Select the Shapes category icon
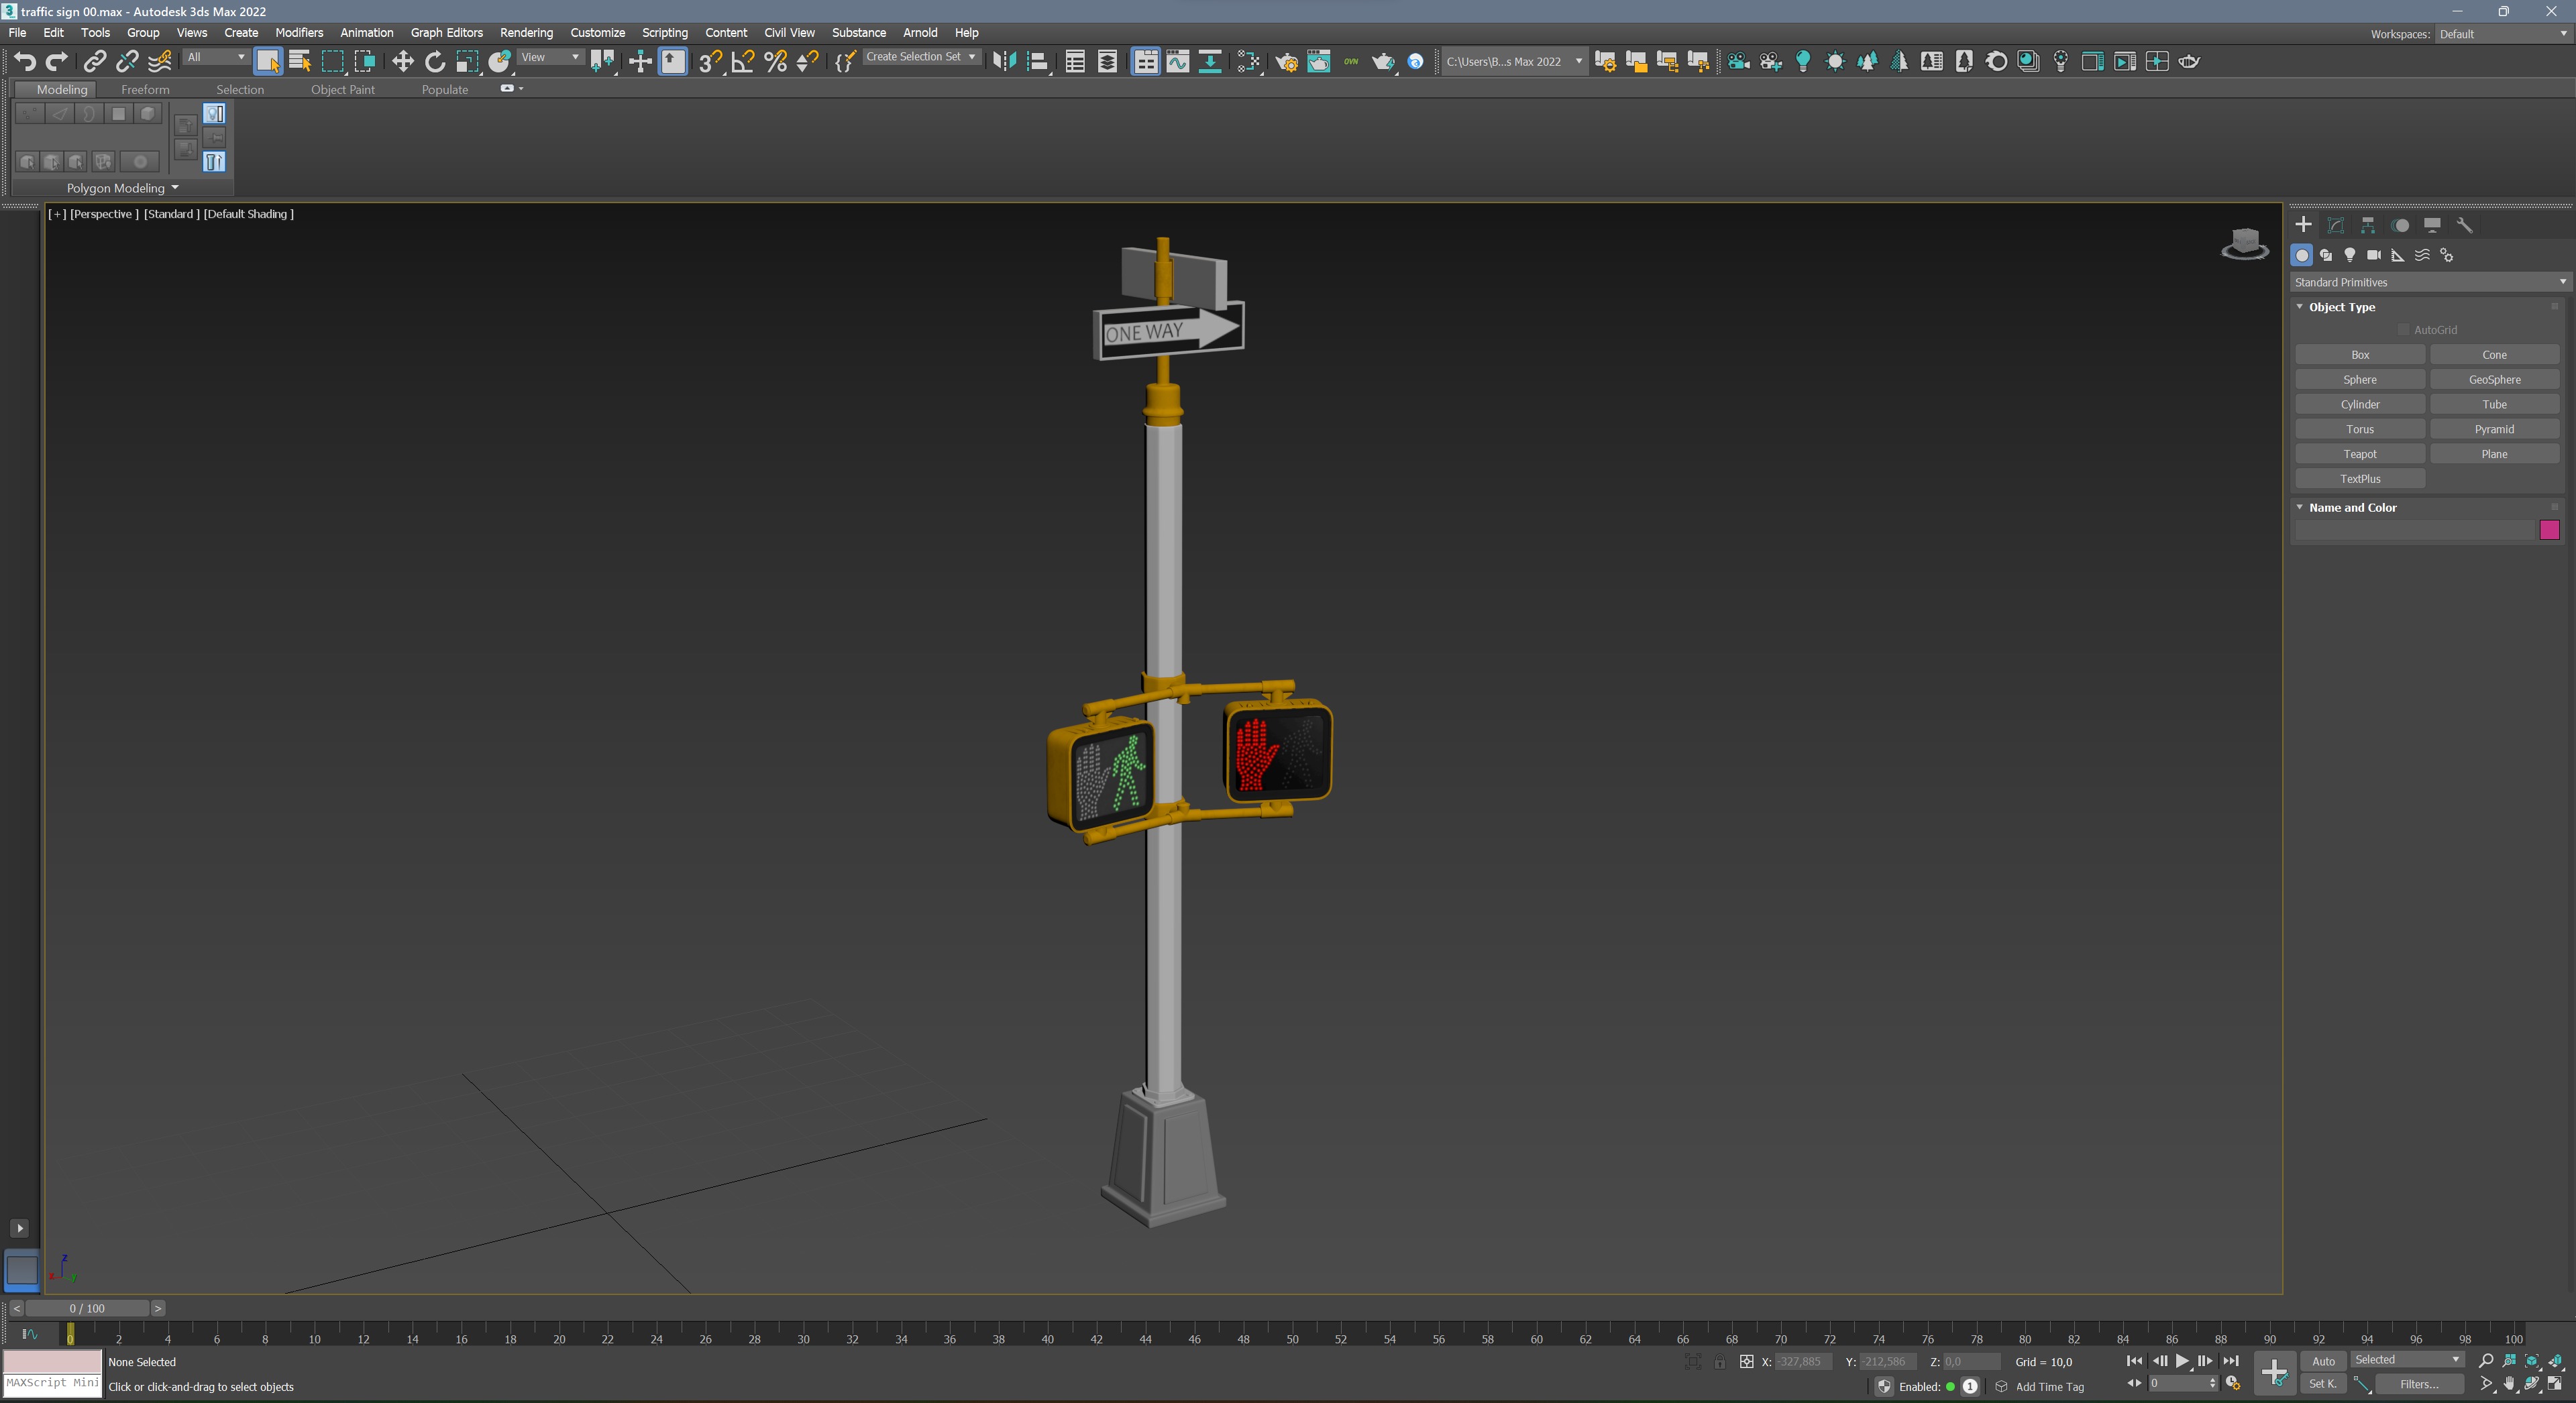Screen dimensions: 2576x1403 pyautogui.click(x=2326, y=255)
